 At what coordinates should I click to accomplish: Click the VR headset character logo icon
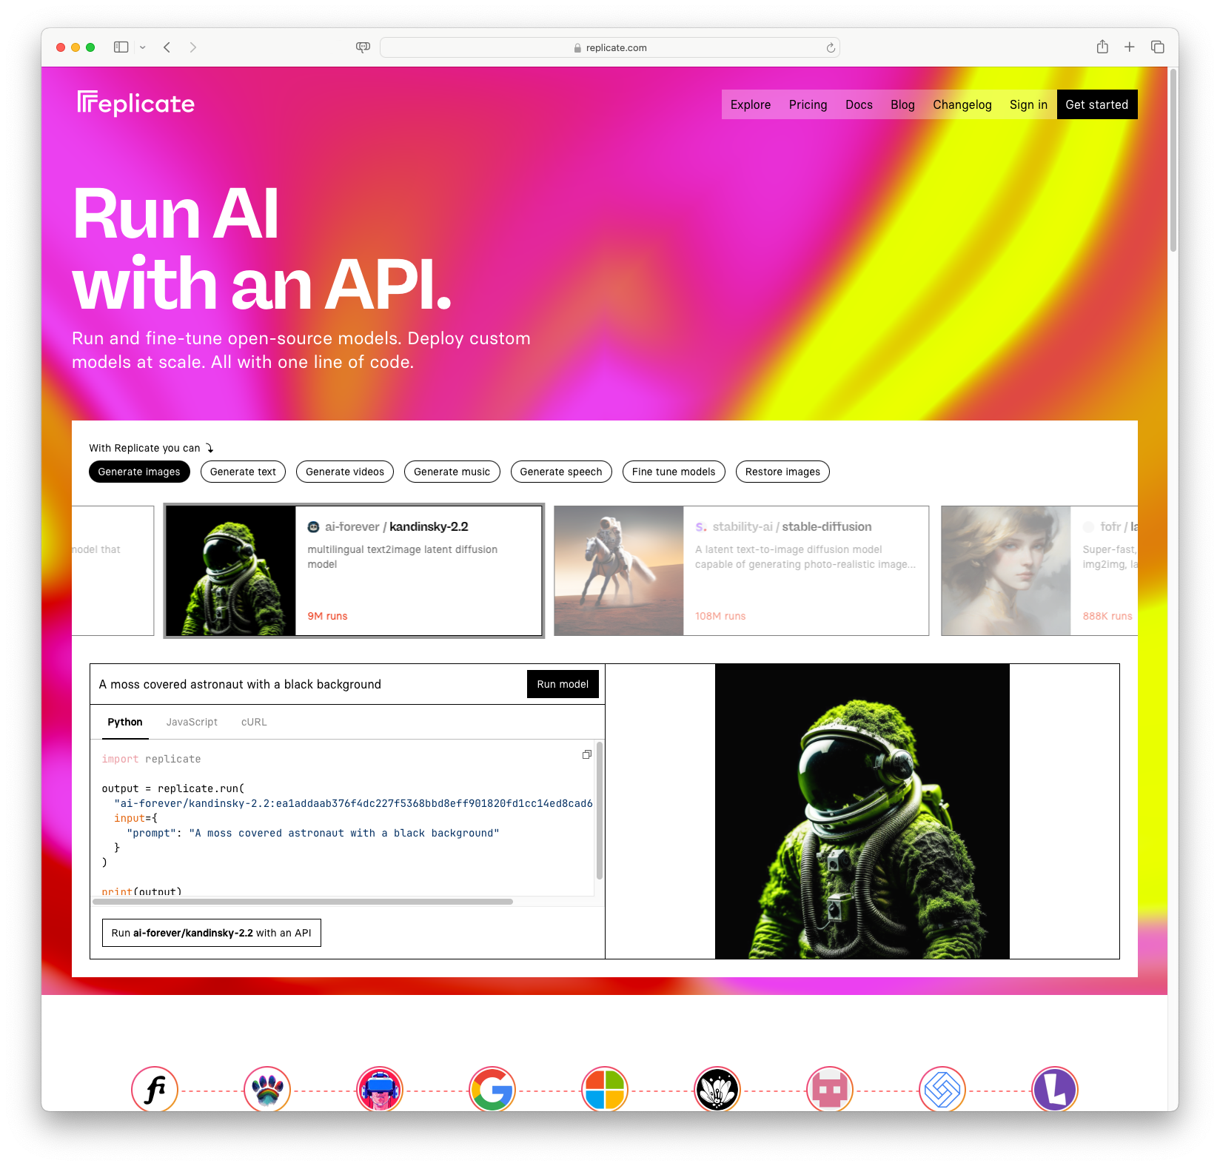[x=380, y=1089]
